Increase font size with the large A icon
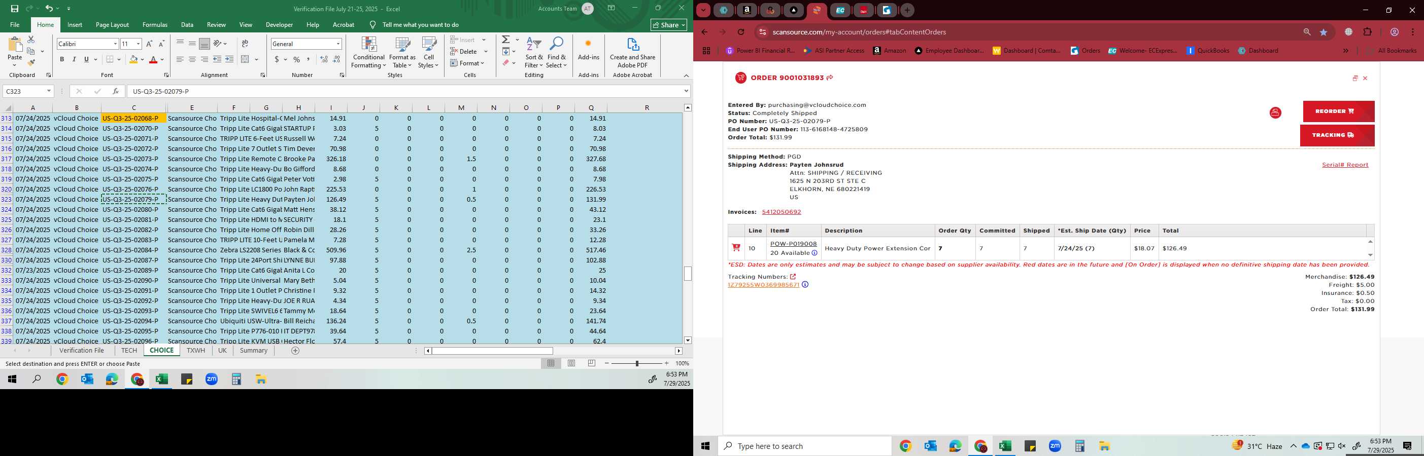 pos(149,44)
